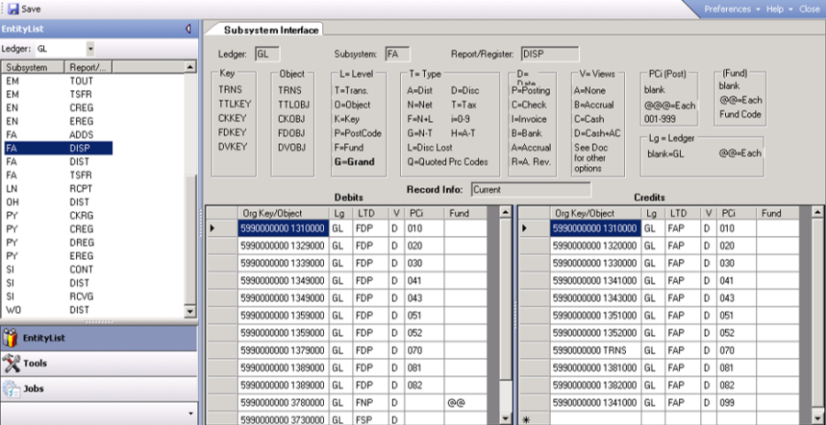826x425 pixels.
Task: Click the EntityList icon in navigation pane
Action: (x=12, y=339)
